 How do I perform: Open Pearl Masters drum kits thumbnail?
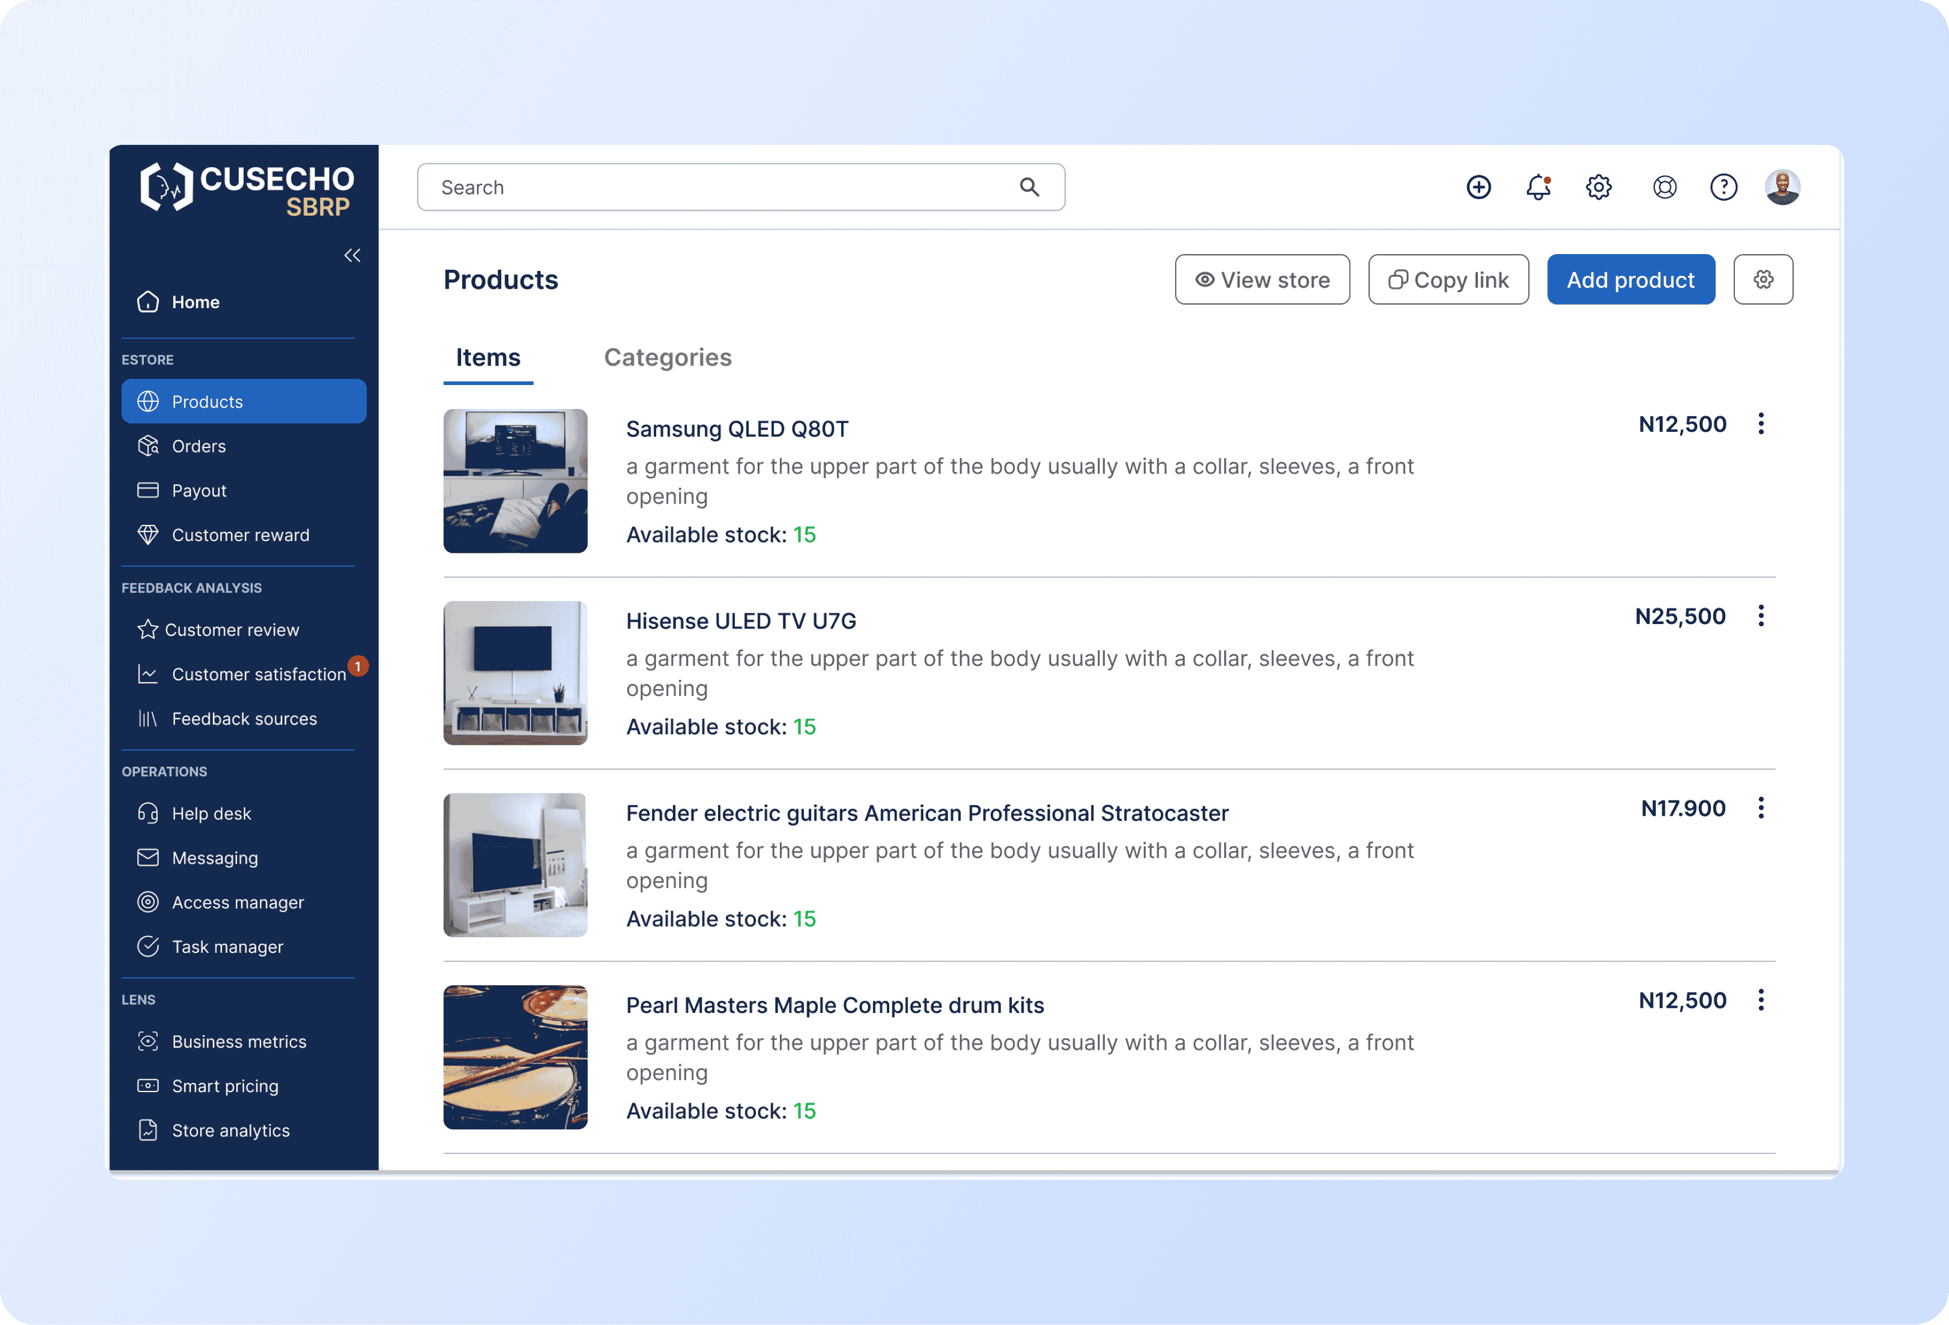pos(515,1057)
